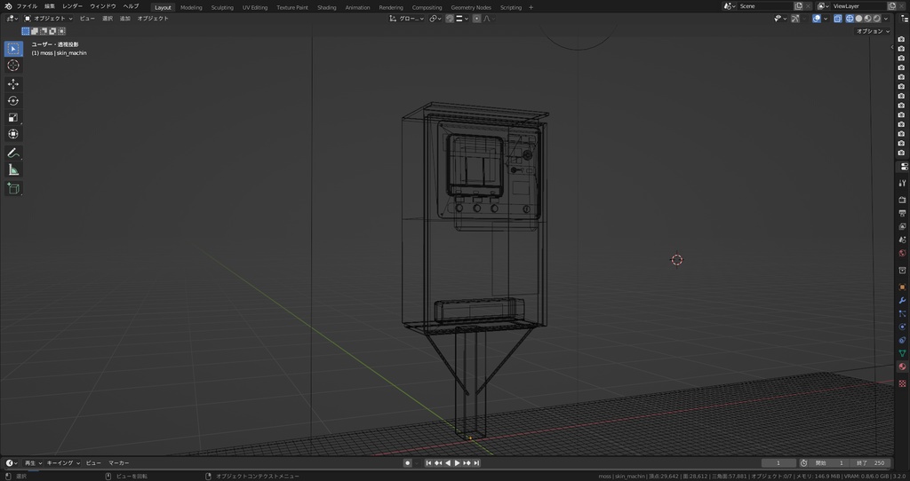Select the Rotate tool
Screen dimensions: 910x481
pos(13,101)
